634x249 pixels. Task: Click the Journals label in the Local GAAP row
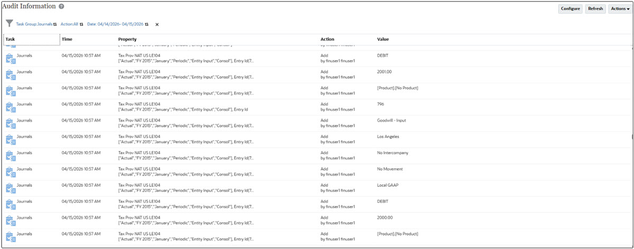[x=24, y=185]
